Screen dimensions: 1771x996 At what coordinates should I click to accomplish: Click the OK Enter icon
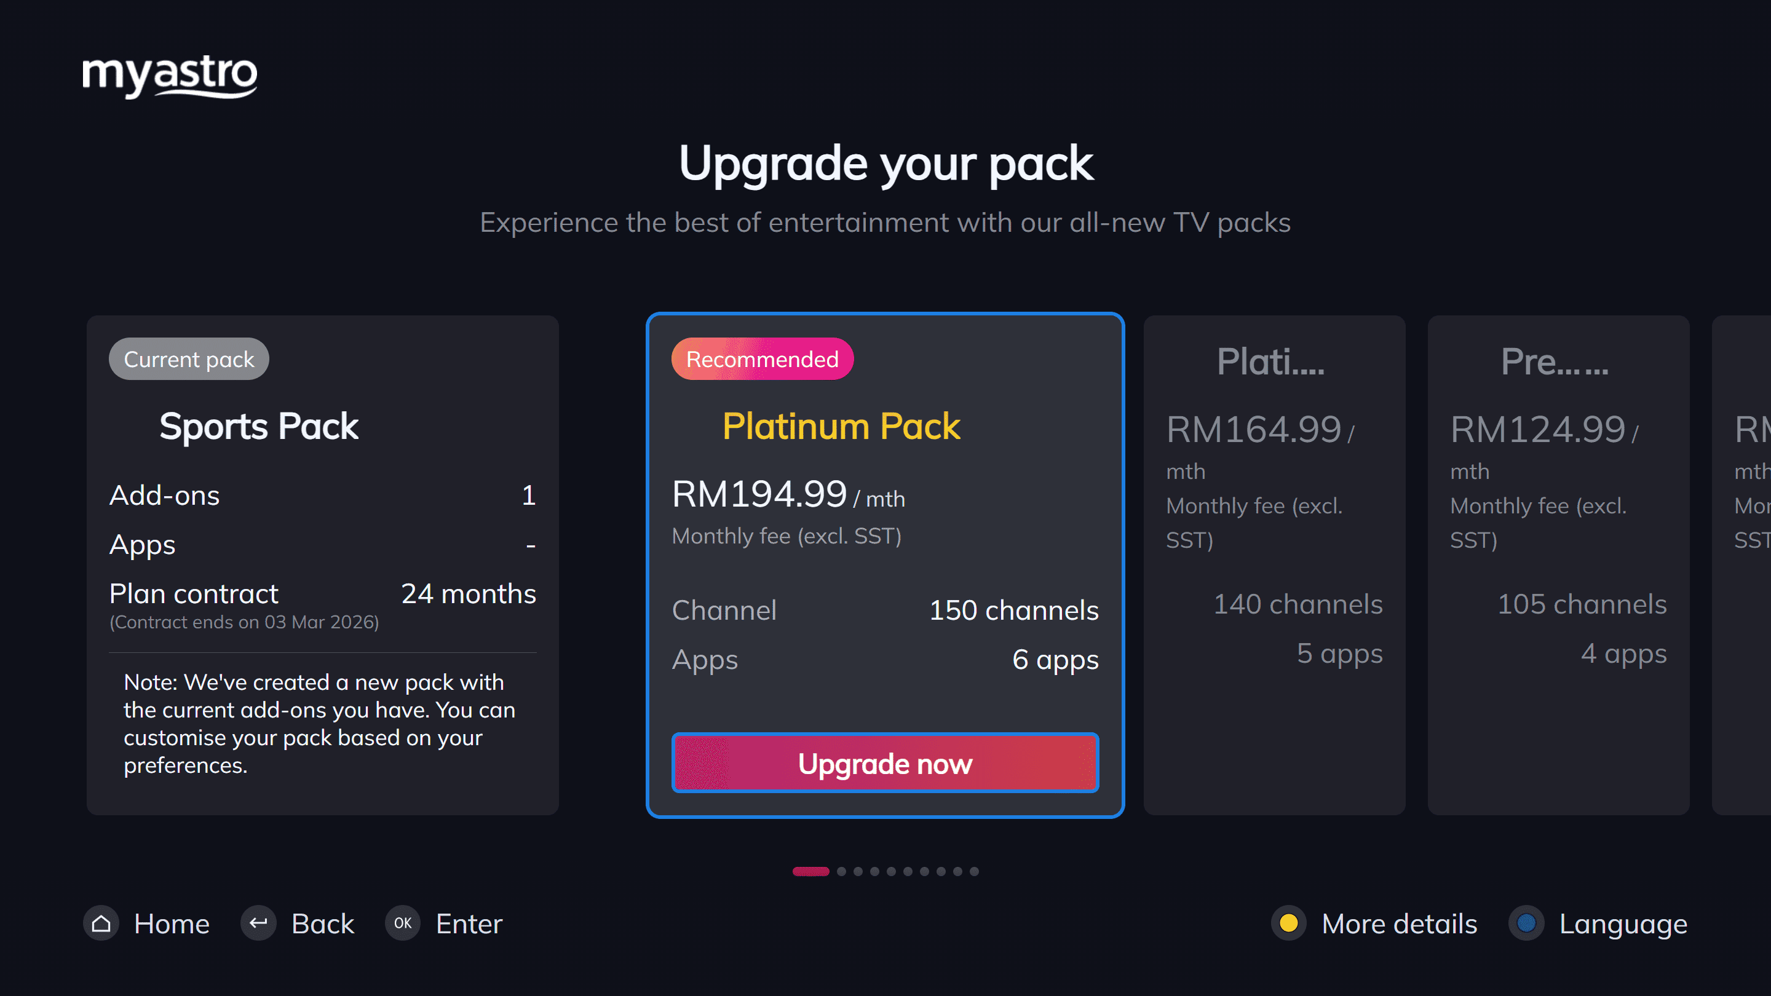click(403, 923)
